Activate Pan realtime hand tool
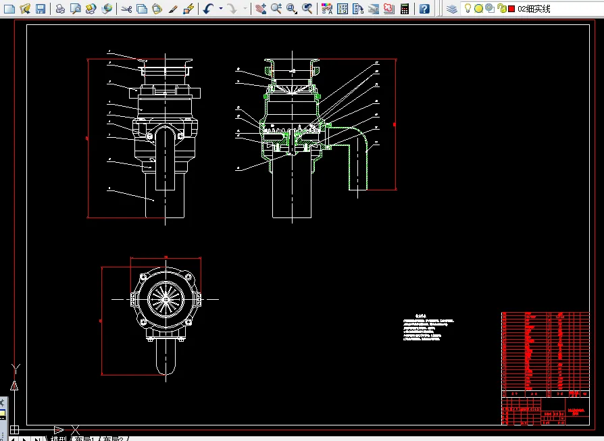 pos(261,9)
